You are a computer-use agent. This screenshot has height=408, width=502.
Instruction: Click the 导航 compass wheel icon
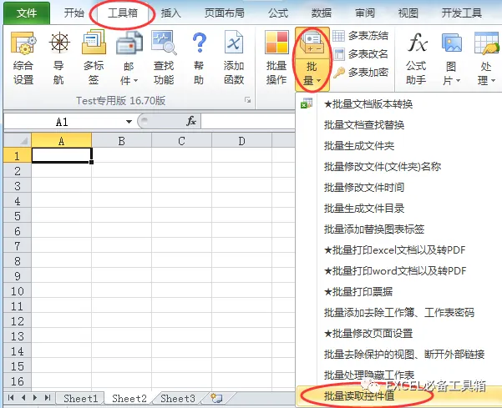pos(59,43)
